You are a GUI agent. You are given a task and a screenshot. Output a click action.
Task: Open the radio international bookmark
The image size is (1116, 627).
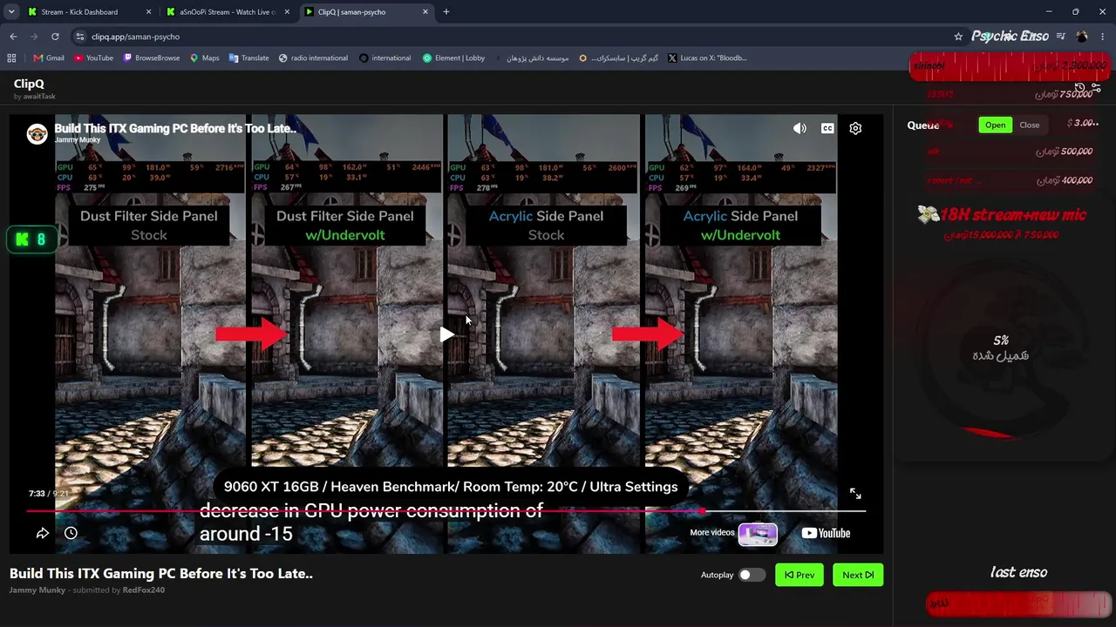point(313,58)
